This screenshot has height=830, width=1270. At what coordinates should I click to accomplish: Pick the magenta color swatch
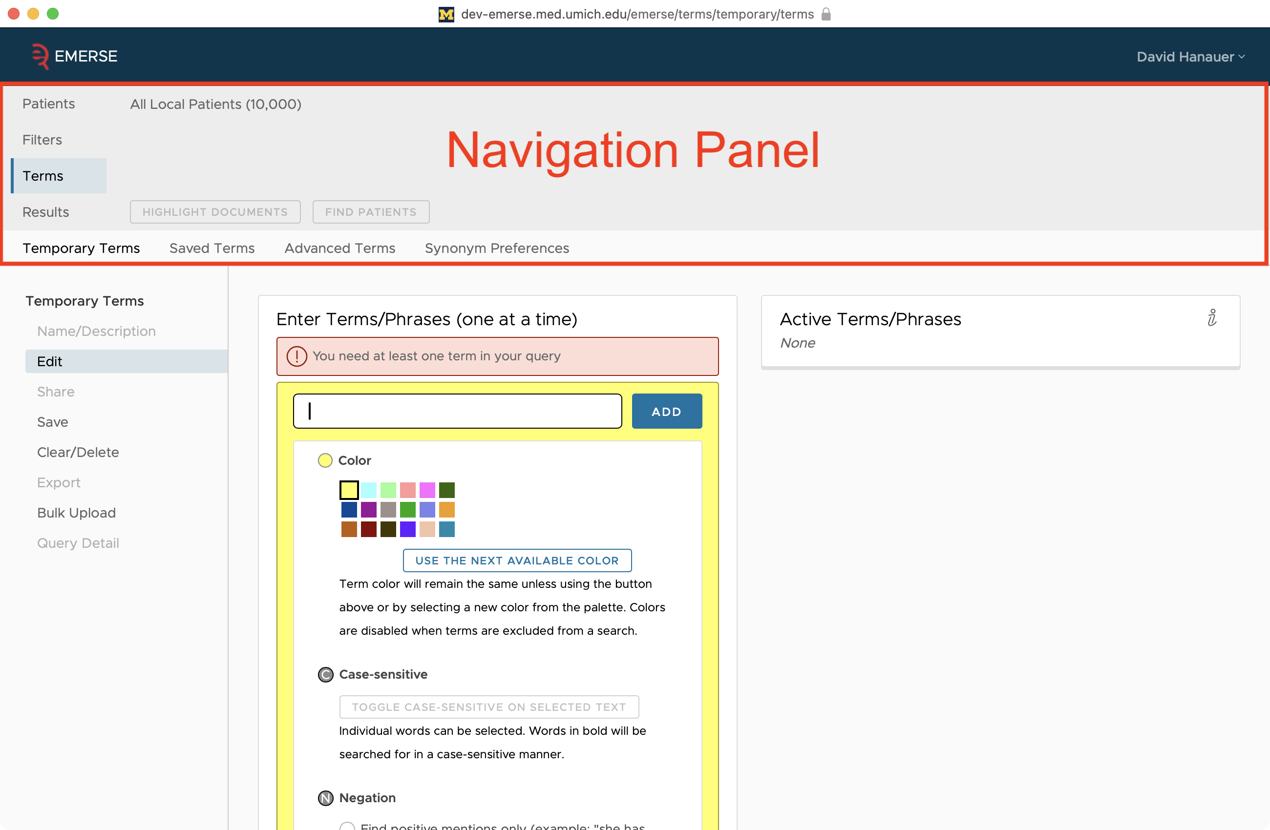coord(427,490)
